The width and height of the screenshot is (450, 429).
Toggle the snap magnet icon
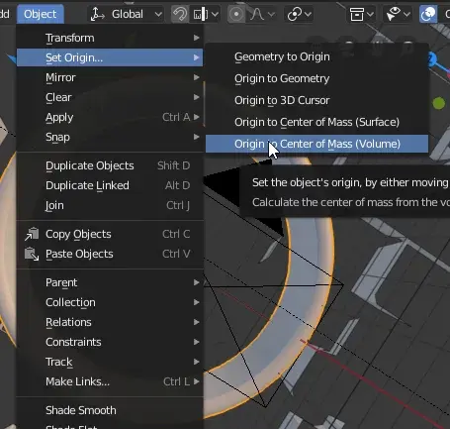point(180,14)
